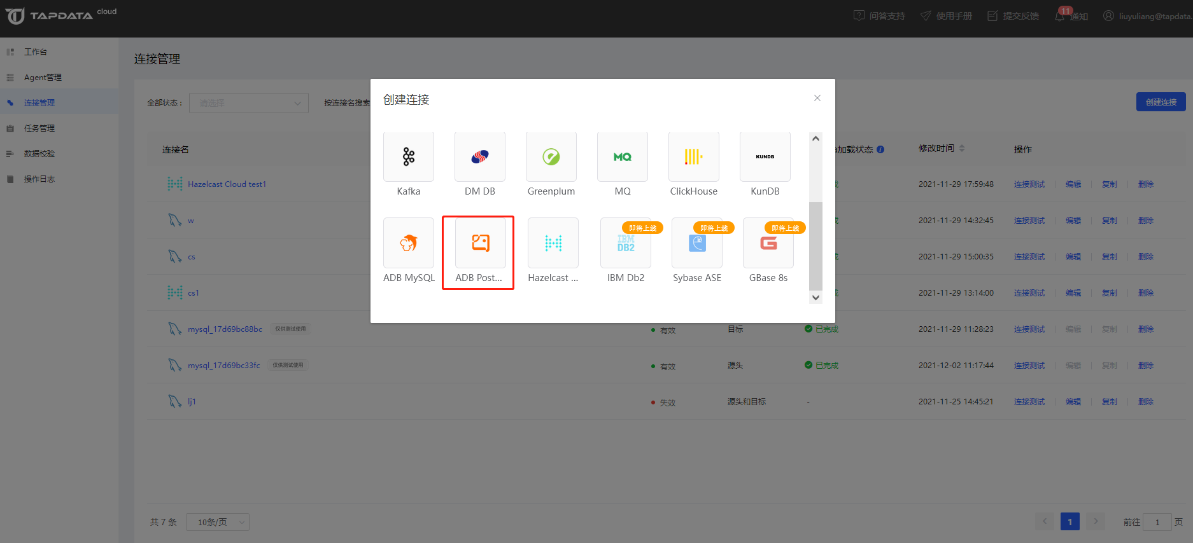Open data verification in sidebar

(59, 153)
